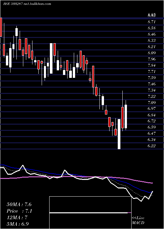Click the 6.72 price axis label
Screen dimensions: 164x229
click(x=152, y=121)
